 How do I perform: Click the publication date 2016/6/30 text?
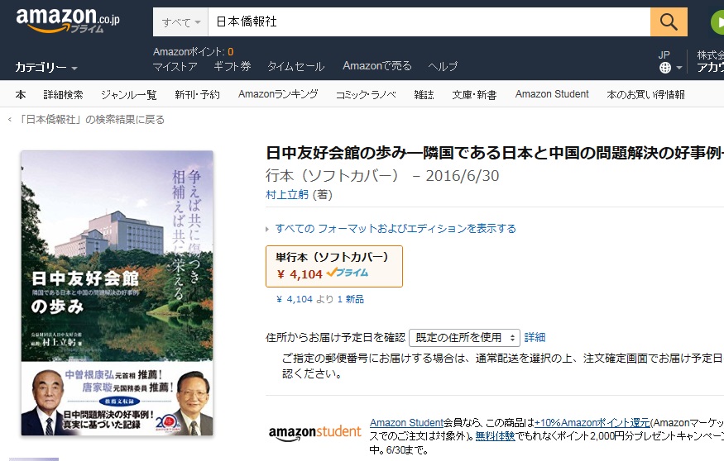point(463,176)
